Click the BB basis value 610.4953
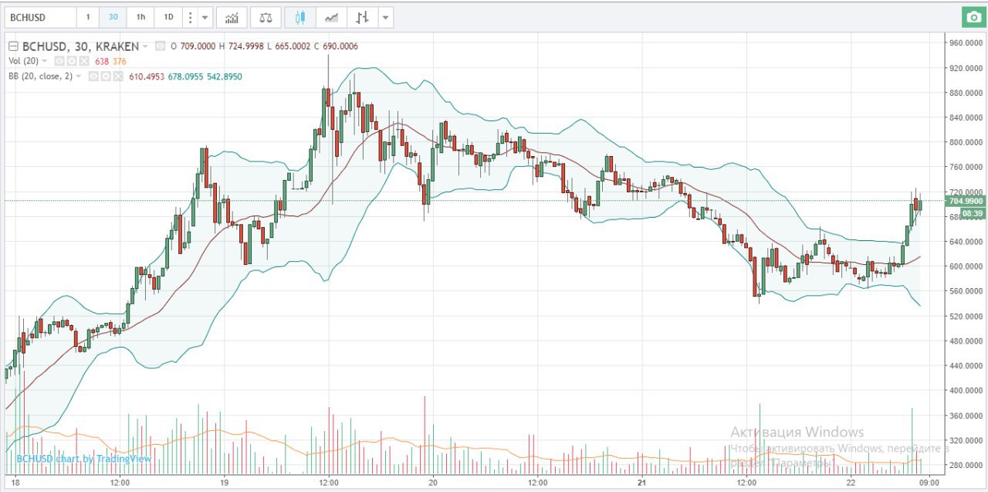This screenshot has height=492, width=988. 147,76
